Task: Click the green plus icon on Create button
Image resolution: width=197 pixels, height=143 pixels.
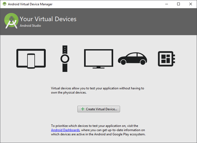Action: click(x=83, y=109)
